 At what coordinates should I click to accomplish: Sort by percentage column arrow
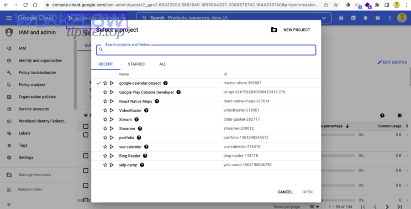pyautogui.click(x=348, y=126)
